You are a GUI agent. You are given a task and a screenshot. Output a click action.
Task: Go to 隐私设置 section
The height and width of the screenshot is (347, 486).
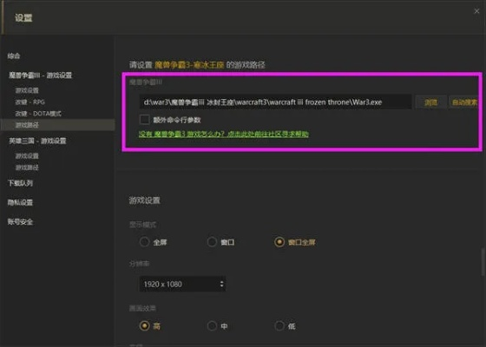click(20, 202)
